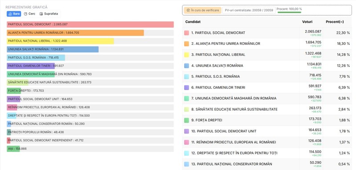
Task: Switch to the Cerc chart view
Action: point(29,14)
